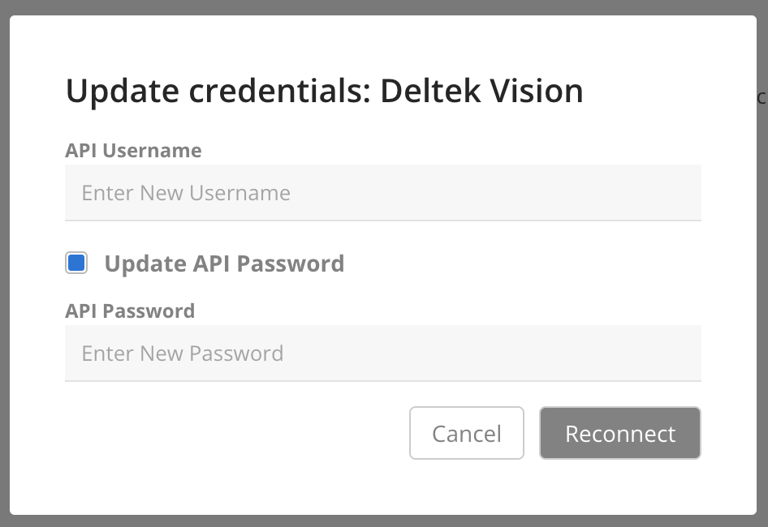Click the "Enter New Password" placeholder text
The width and height of the screenshot is (768, 527).
click(183, 353)
